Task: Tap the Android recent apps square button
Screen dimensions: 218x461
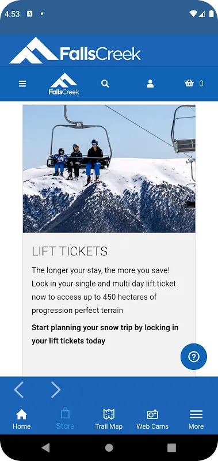Action: (171, 448)
